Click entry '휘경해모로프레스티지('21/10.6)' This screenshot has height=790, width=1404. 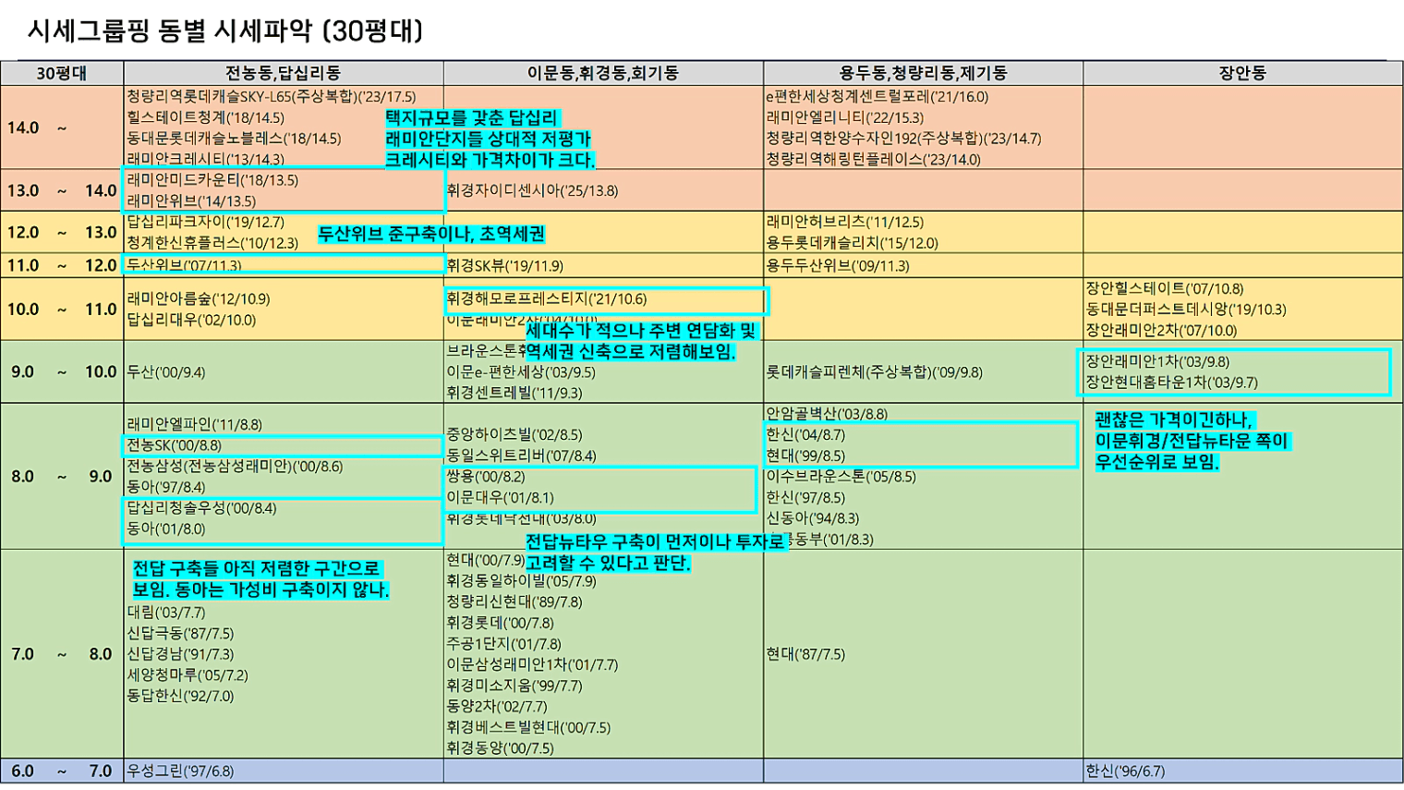point(547,298)
